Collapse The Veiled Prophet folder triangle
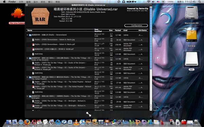This screenshot has width=204, height=127. click(x=27, y=77)
